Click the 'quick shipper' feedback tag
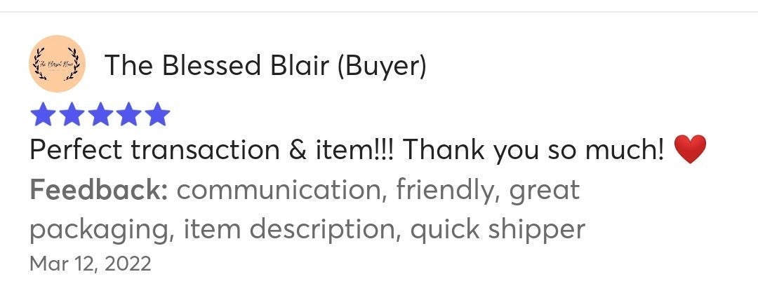Screen dimensions: 758x300 click(498, 229)
